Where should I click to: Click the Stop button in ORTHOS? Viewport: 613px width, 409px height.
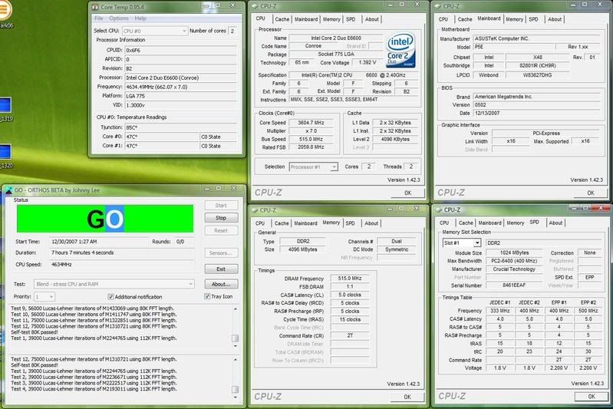click(x=221, y=218)
